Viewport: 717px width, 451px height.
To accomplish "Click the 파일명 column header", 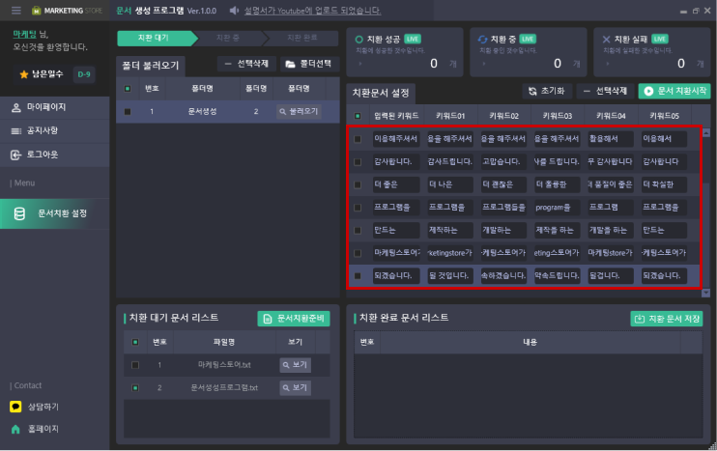I will pyautogui.click(x=224, y=342).
